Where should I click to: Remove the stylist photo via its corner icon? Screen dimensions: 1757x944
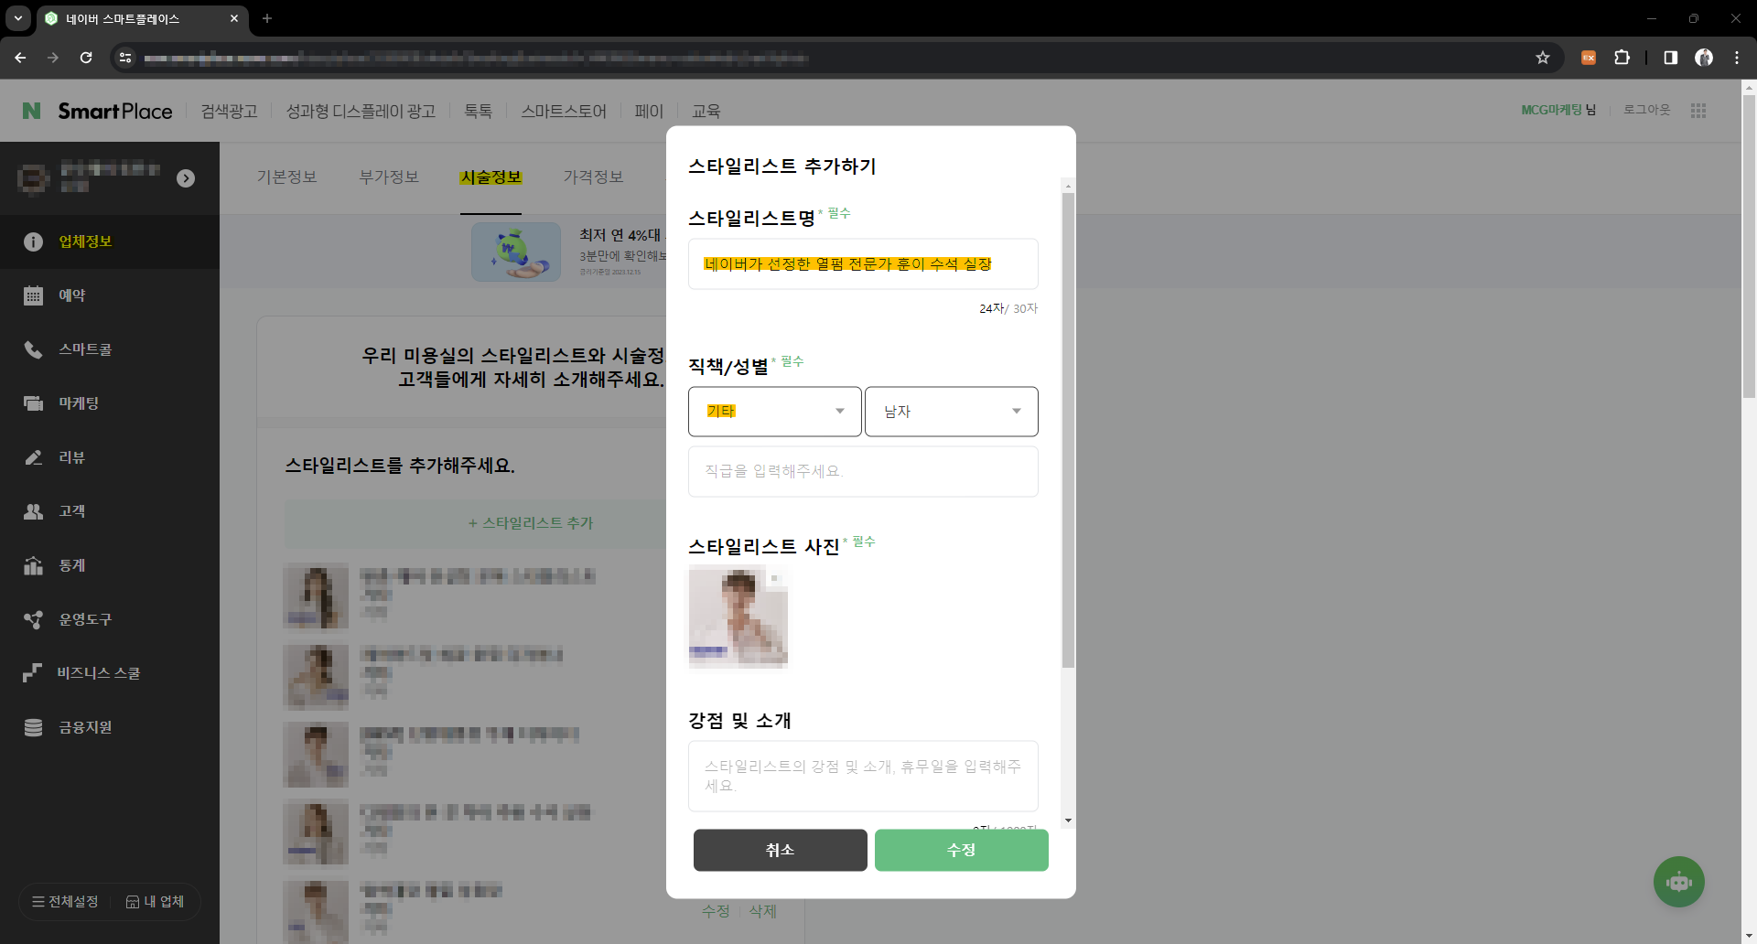coord(774,578)
